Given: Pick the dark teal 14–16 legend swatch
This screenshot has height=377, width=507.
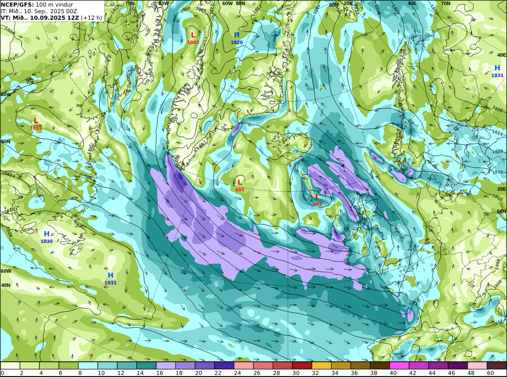Looking at the screenshot, I should (x=147, y=365).
